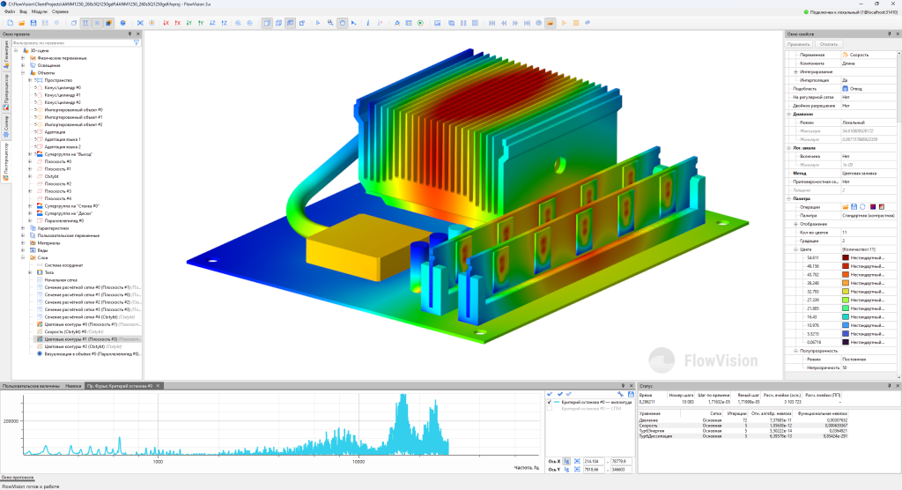Screen dimensions: 902x490
Task: Click the first blue checkmark above curve list
Action: click(550, 395)
